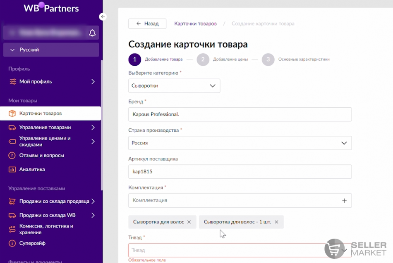Open the category dropdown showing Сыворотки

tap(174, 86)
